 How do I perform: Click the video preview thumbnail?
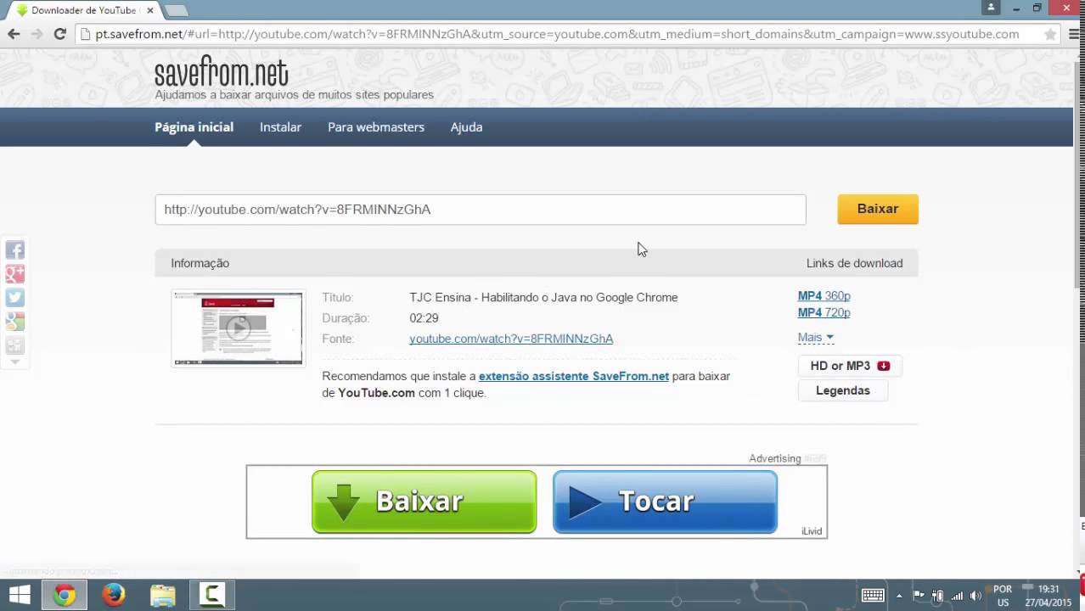coord(238,328)
